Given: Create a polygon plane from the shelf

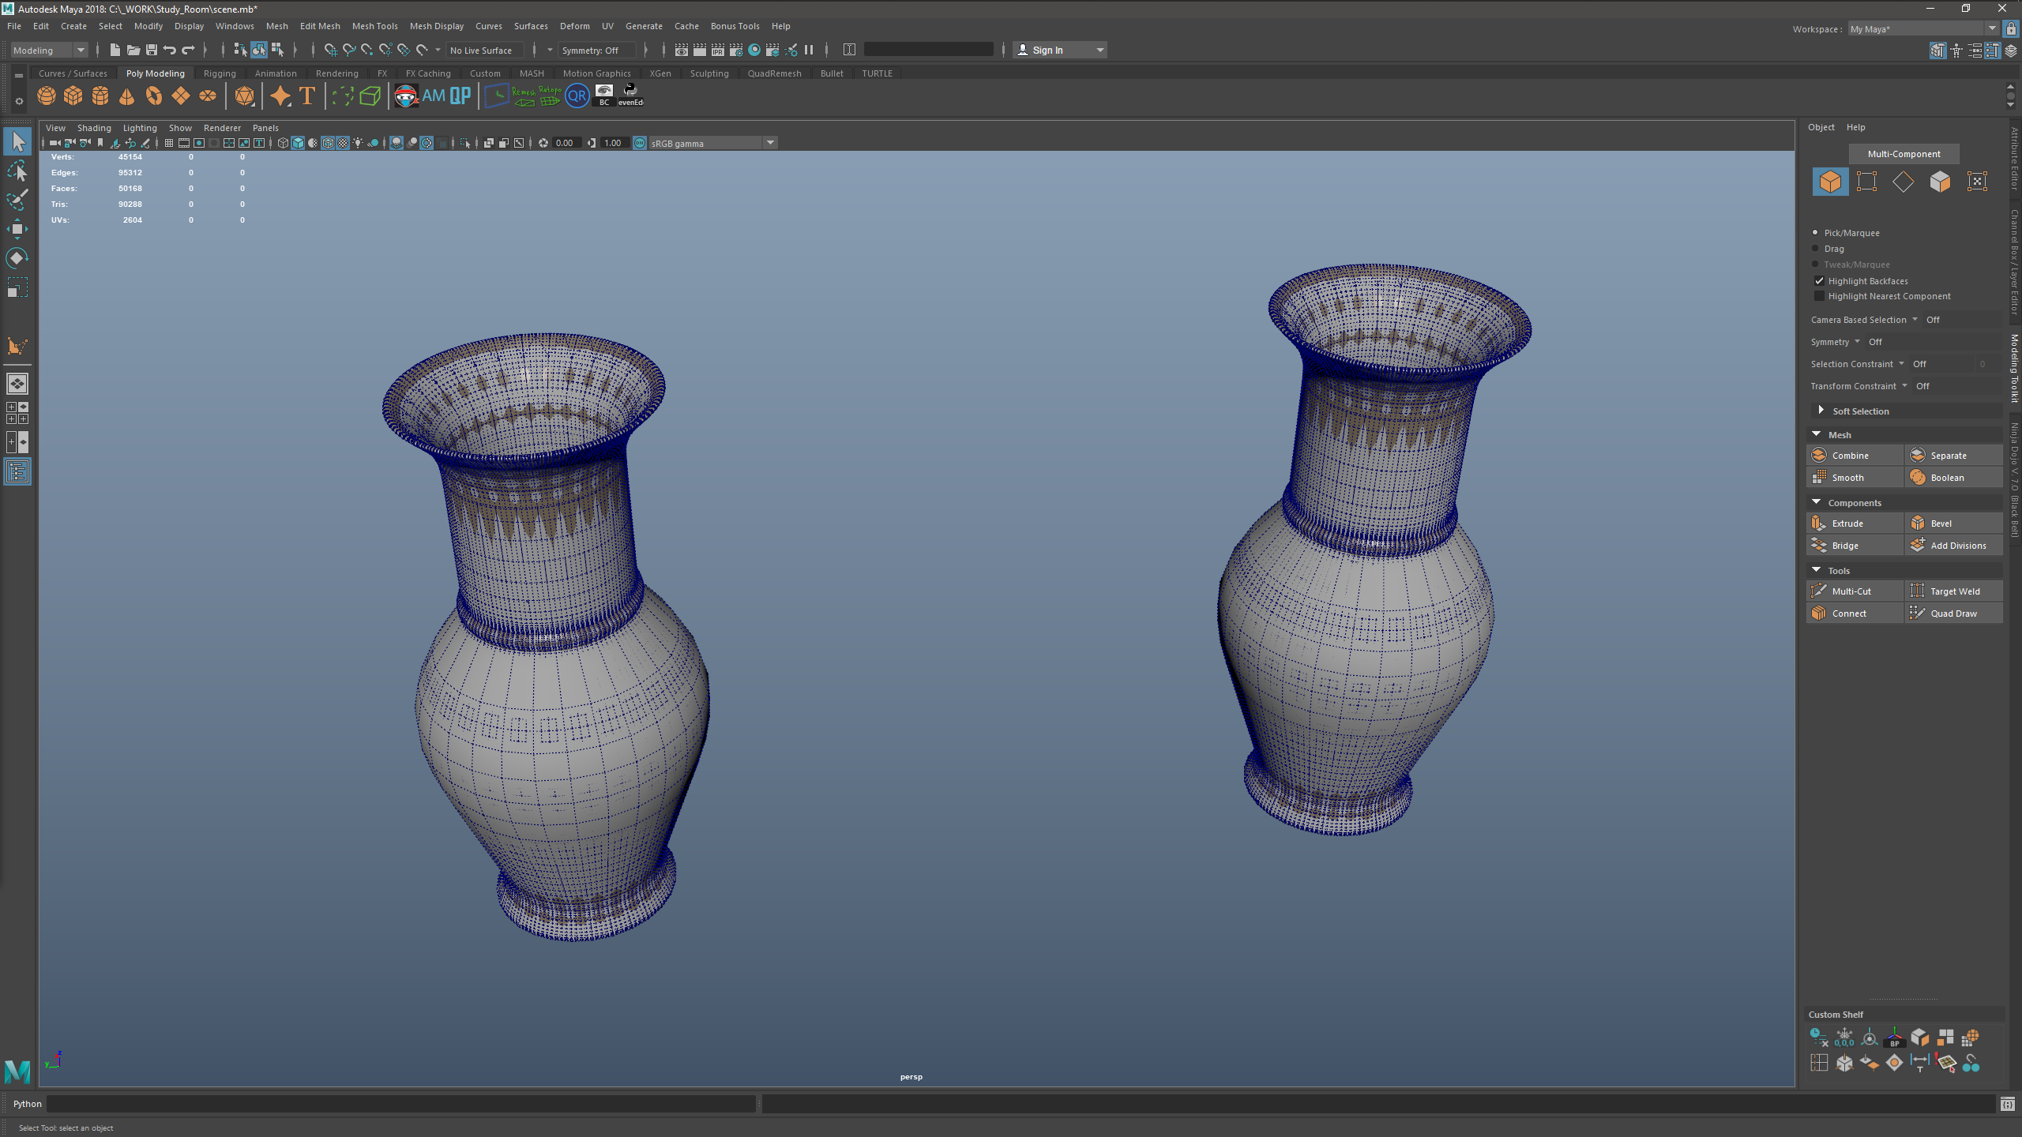Looking at the screenshot, I should click(x=181, y=96).
